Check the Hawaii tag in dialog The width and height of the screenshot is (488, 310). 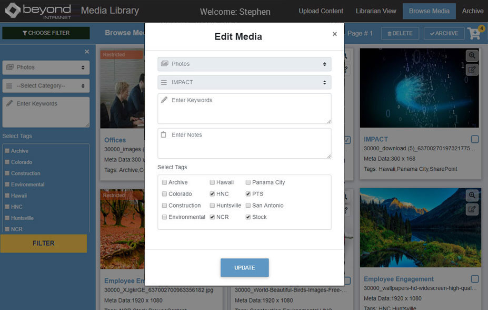coord(212,182)
